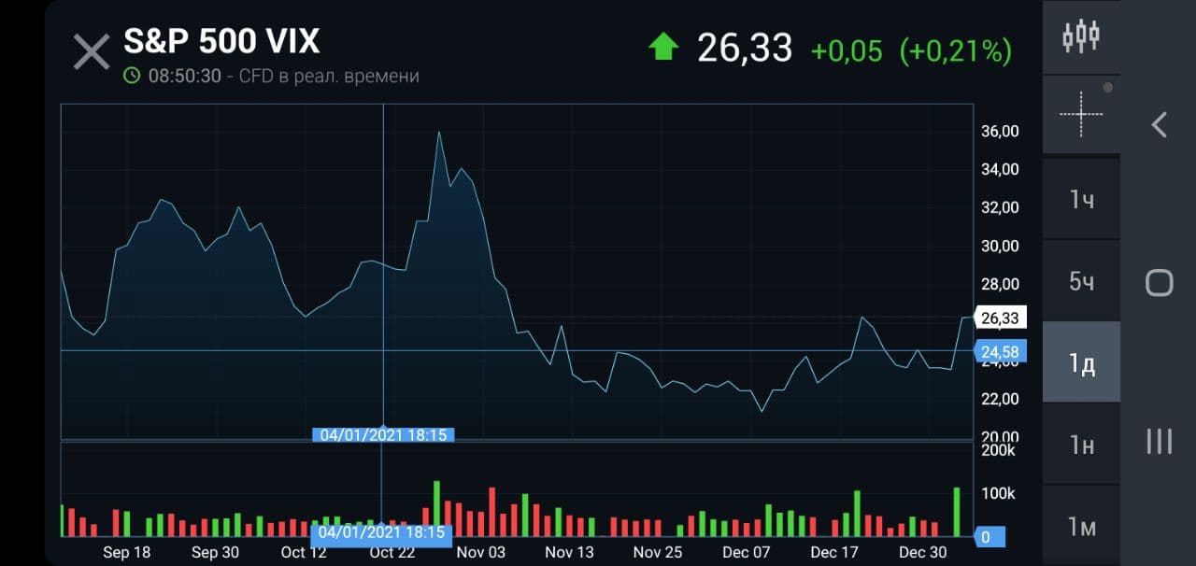Select the 1м timeframe
Viewport: 1196px width, 566px height.
pos(1081,526)
